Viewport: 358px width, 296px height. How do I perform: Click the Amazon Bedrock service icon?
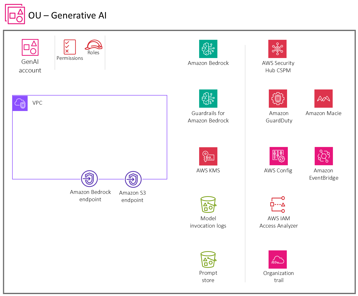(x=208, y=49)
